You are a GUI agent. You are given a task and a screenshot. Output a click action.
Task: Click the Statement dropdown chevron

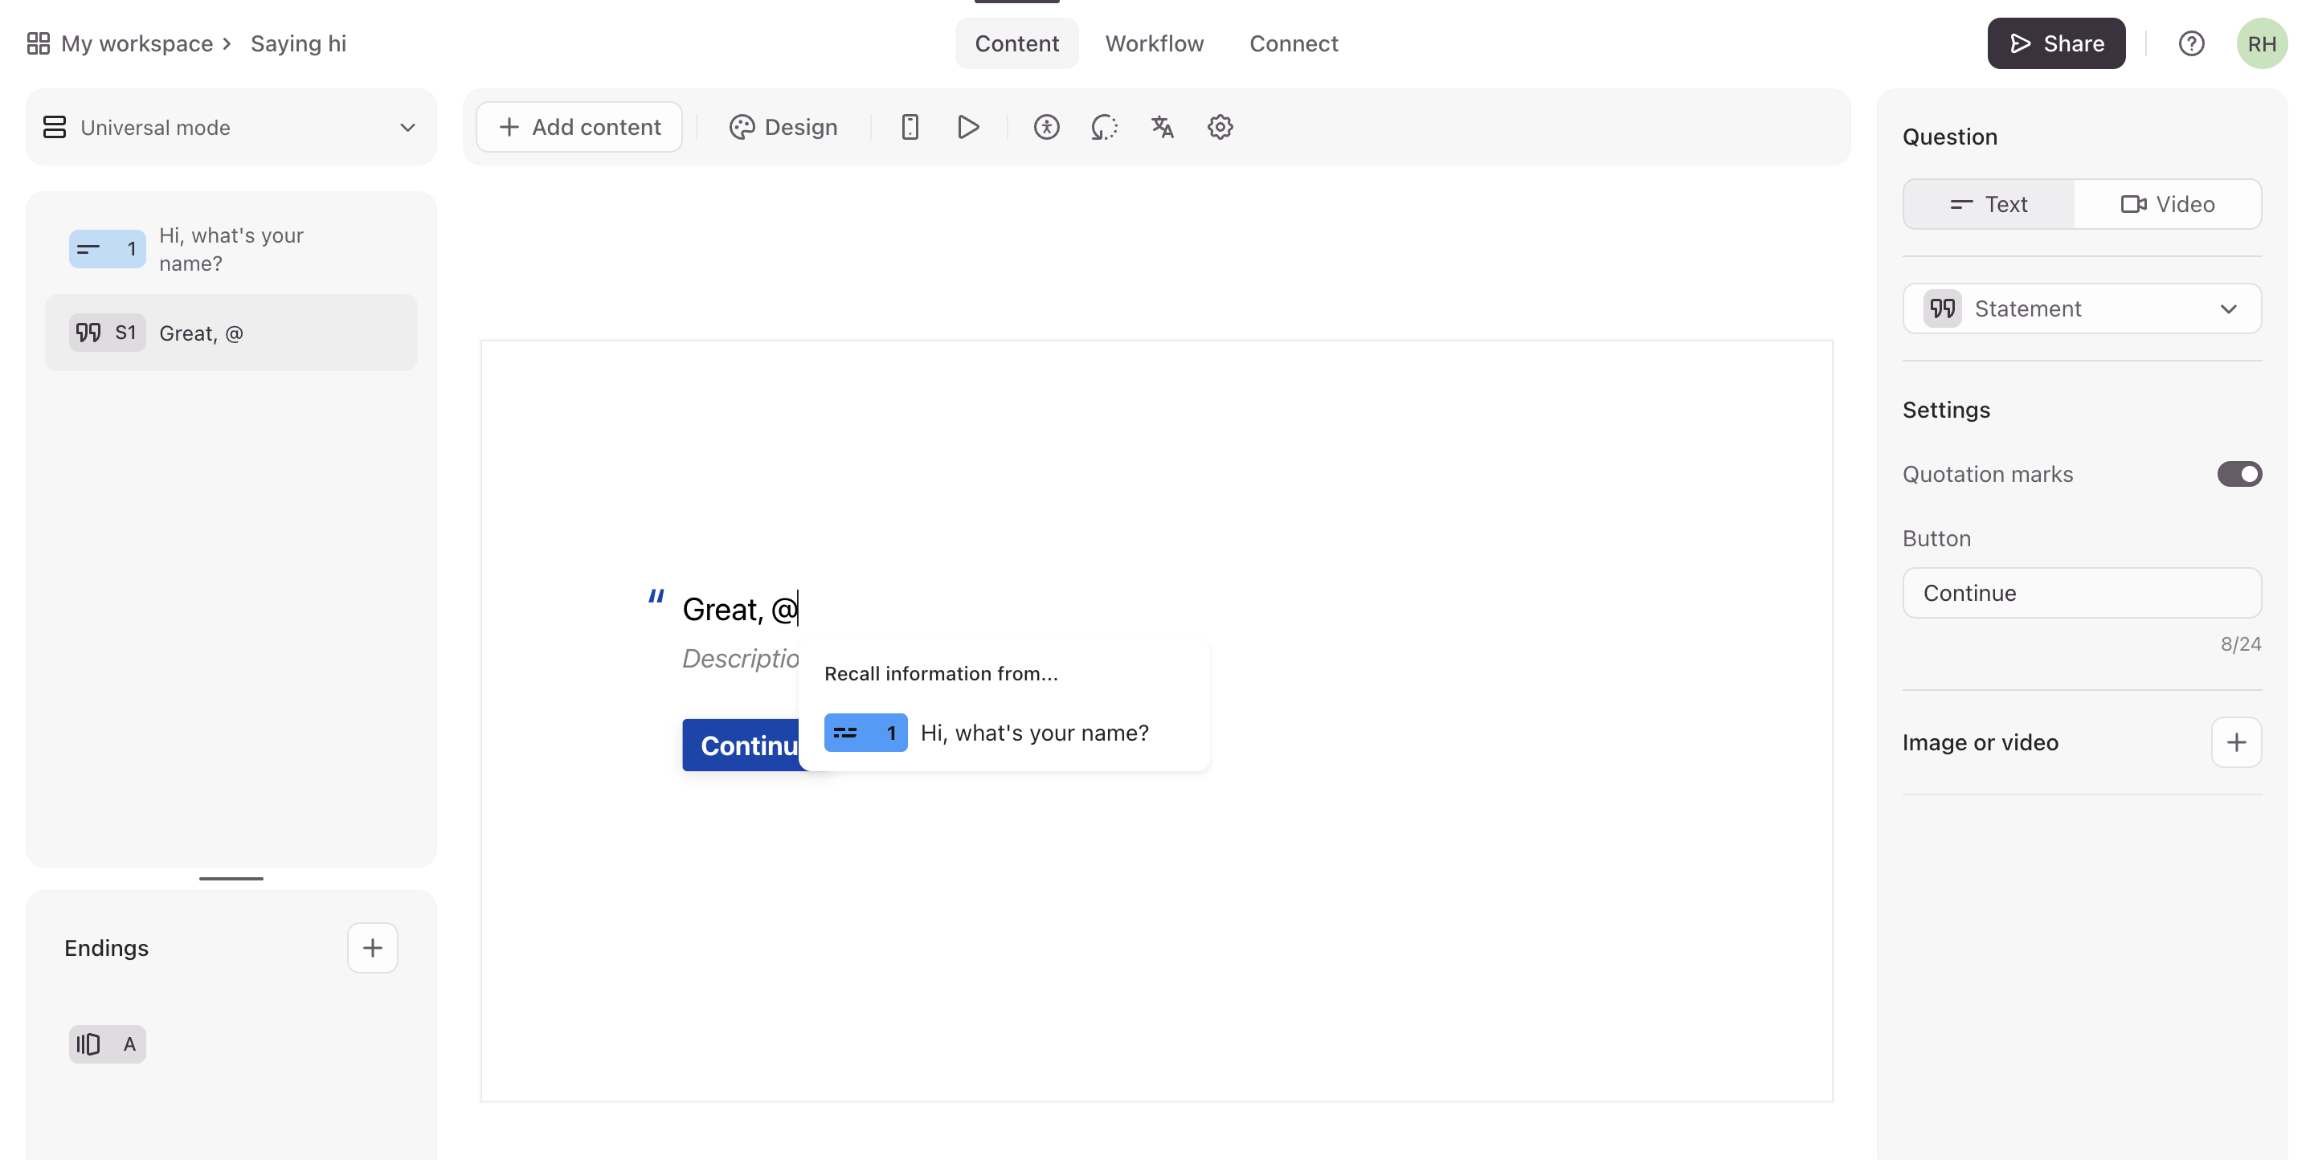[x=2228, y=308]
